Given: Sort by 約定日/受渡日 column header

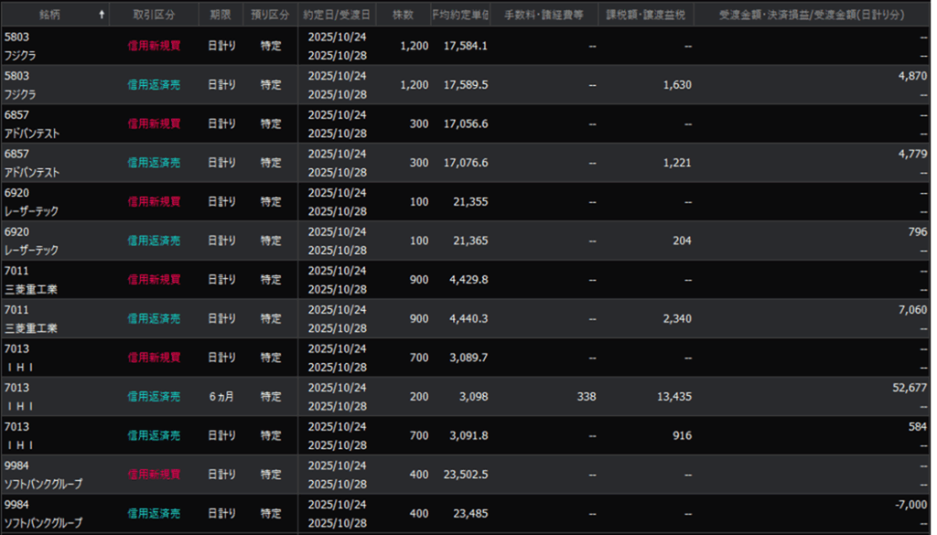Looking at the screenshot, I should 337,15.
